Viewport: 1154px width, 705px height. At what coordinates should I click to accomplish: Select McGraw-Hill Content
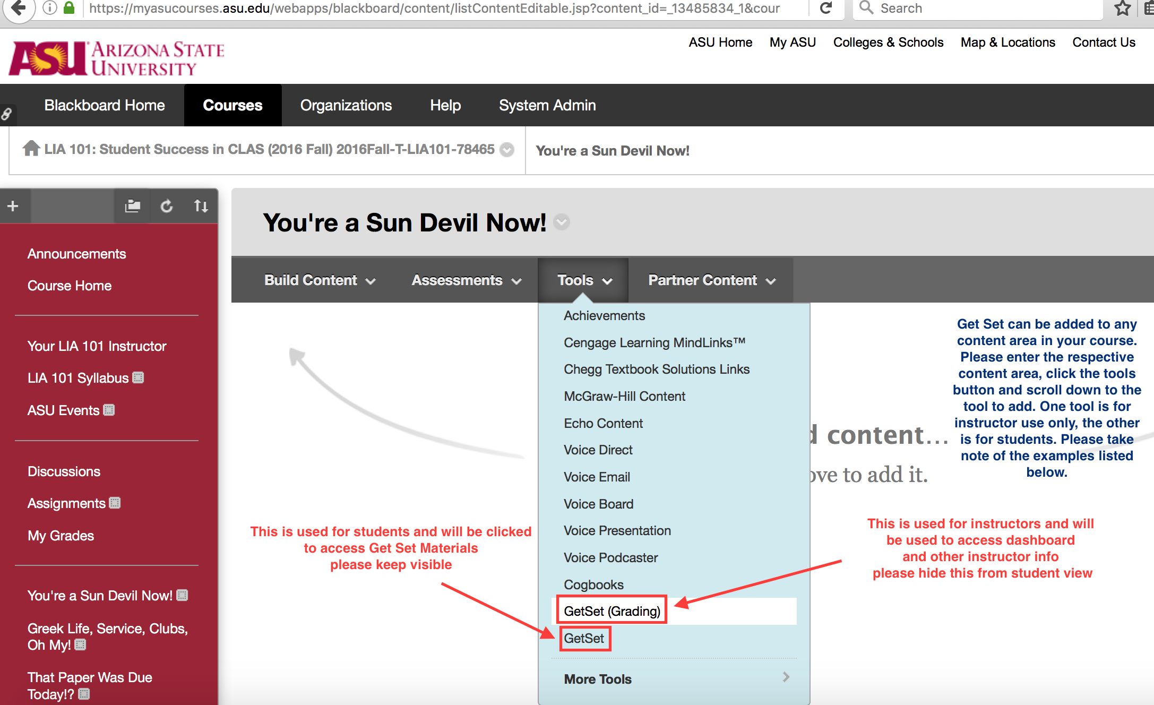point(624,397)
